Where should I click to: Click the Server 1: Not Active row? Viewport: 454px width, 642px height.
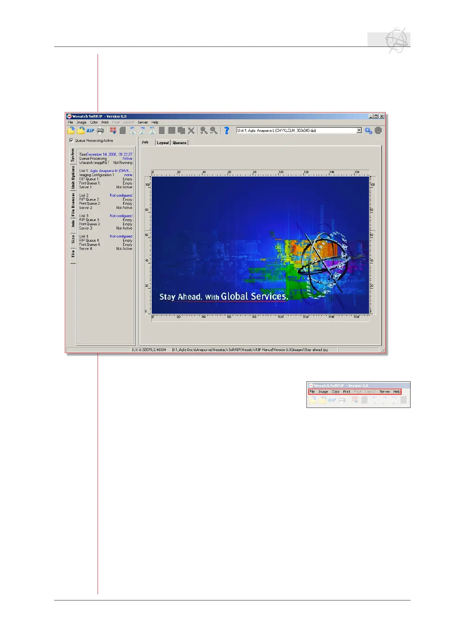(x=106, y=187)
